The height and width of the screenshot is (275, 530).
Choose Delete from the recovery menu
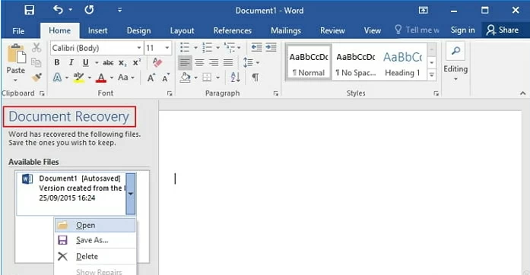coord(95,257)
